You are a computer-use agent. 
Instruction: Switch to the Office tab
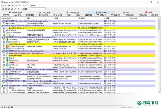[x=149, y=13]
